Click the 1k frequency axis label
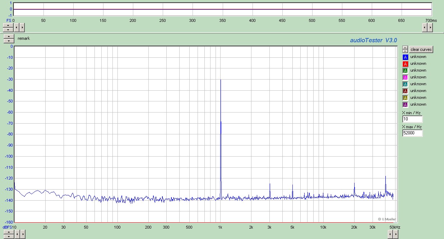 pyautogui.click(x=221, y=227)
